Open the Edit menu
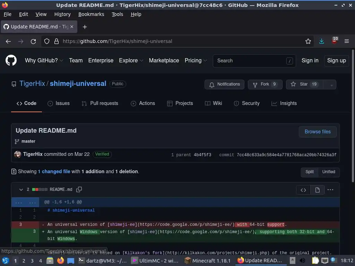Image resolution: width=355 pixels, height=266 pixels. click(x=24, y=14)
